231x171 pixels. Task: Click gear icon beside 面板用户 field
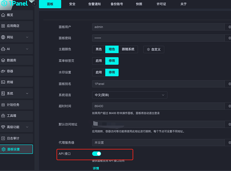229,27
